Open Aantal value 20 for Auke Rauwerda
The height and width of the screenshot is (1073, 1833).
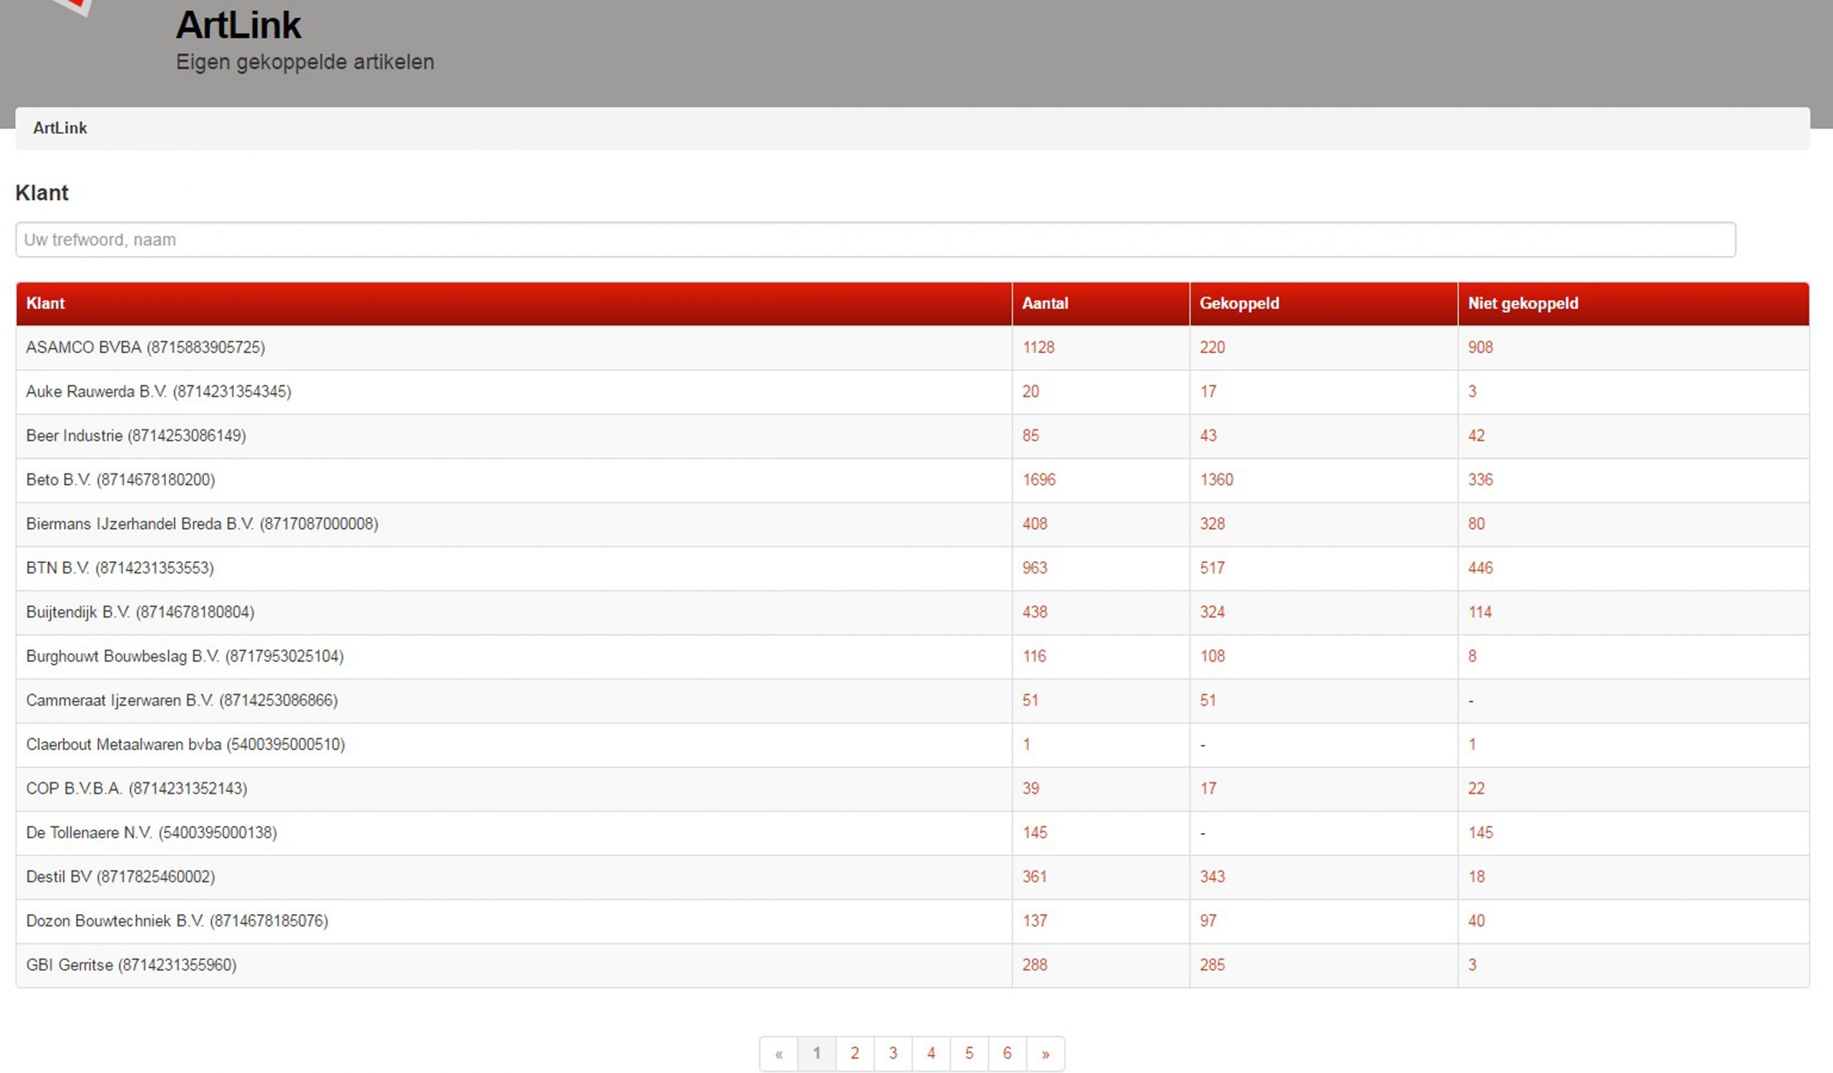(1030, 392)
